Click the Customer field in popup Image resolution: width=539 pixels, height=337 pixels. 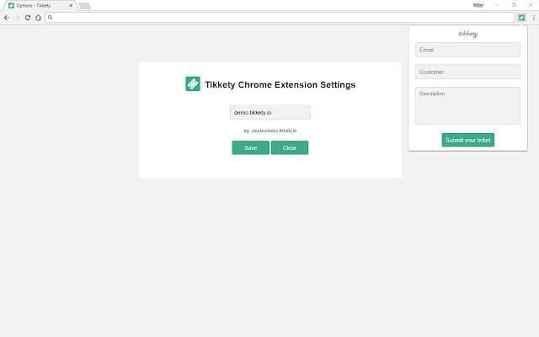tap(467, 72)
